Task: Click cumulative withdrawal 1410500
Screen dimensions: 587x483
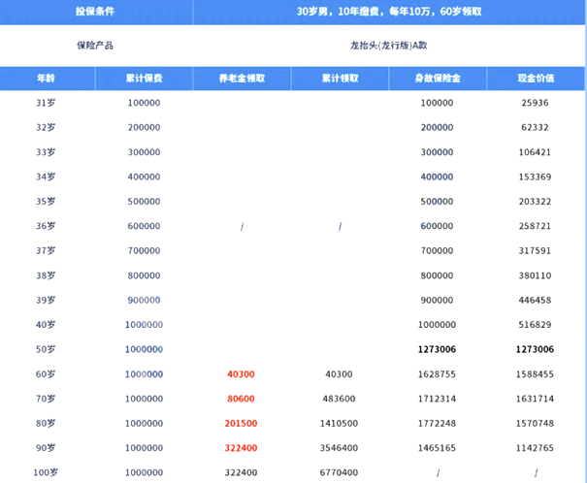Action: [340, 424]
